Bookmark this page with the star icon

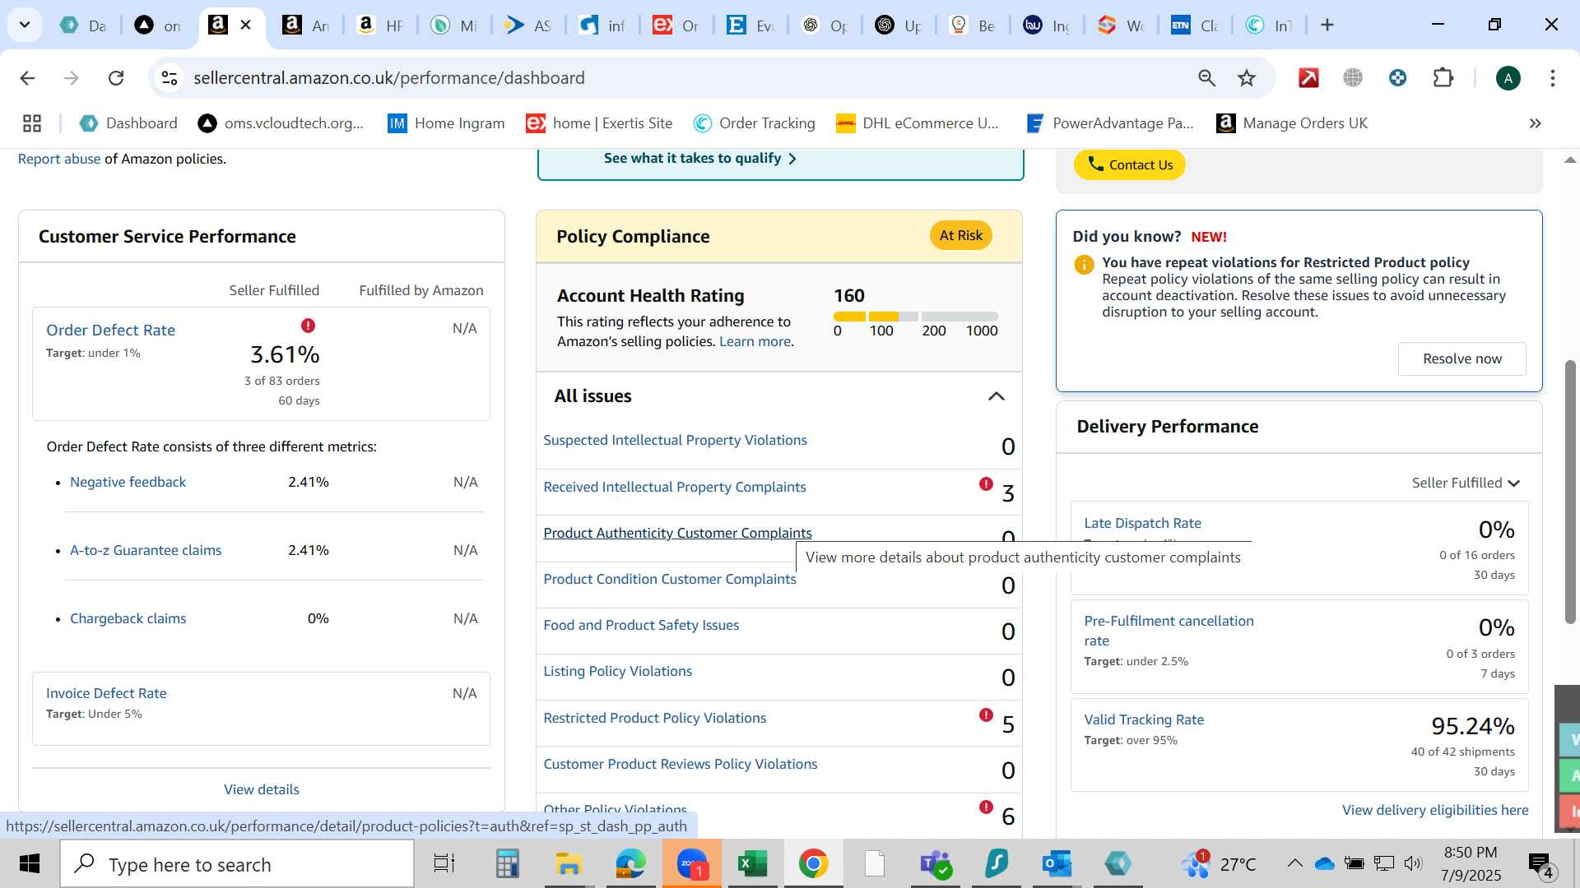pyautogui.click(x=1247, y=78)
